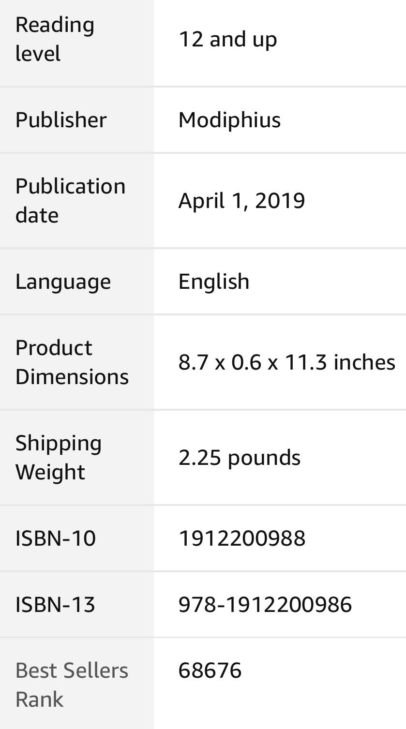Select the Shipping Weight label

pyautogui.click(x=59, y=458)
